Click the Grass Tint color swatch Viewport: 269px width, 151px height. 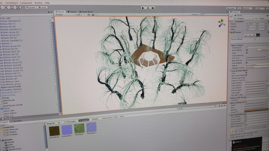click(x=256, y=111)
